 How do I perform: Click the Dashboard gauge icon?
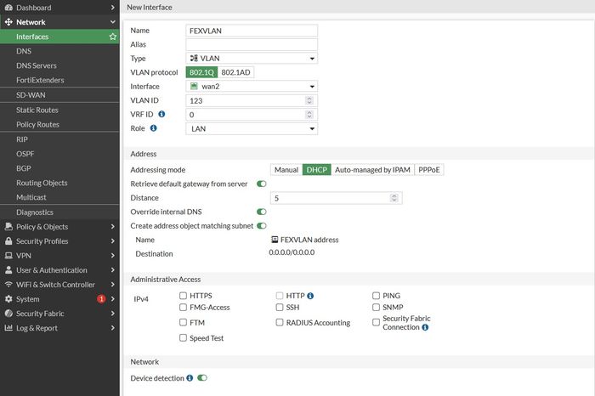tap(8, 7)
